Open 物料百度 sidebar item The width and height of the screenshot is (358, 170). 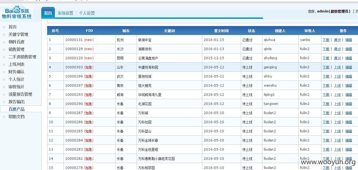[16, 42]
